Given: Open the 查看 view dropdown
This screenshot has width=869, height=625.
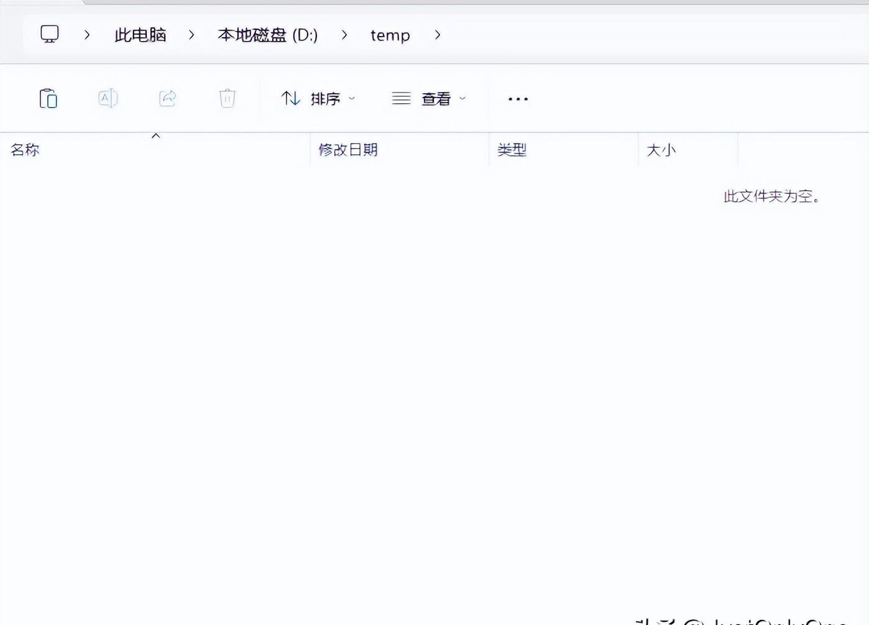Looking at the screenshot, I should (429, 98).
